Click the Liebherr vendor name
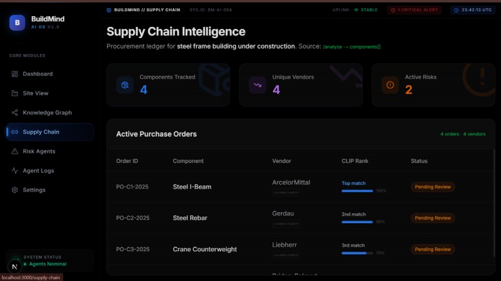 point(284,245)
